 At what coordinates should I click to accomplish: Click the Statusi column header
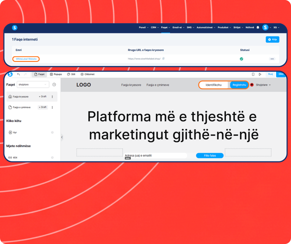(245, 50)
